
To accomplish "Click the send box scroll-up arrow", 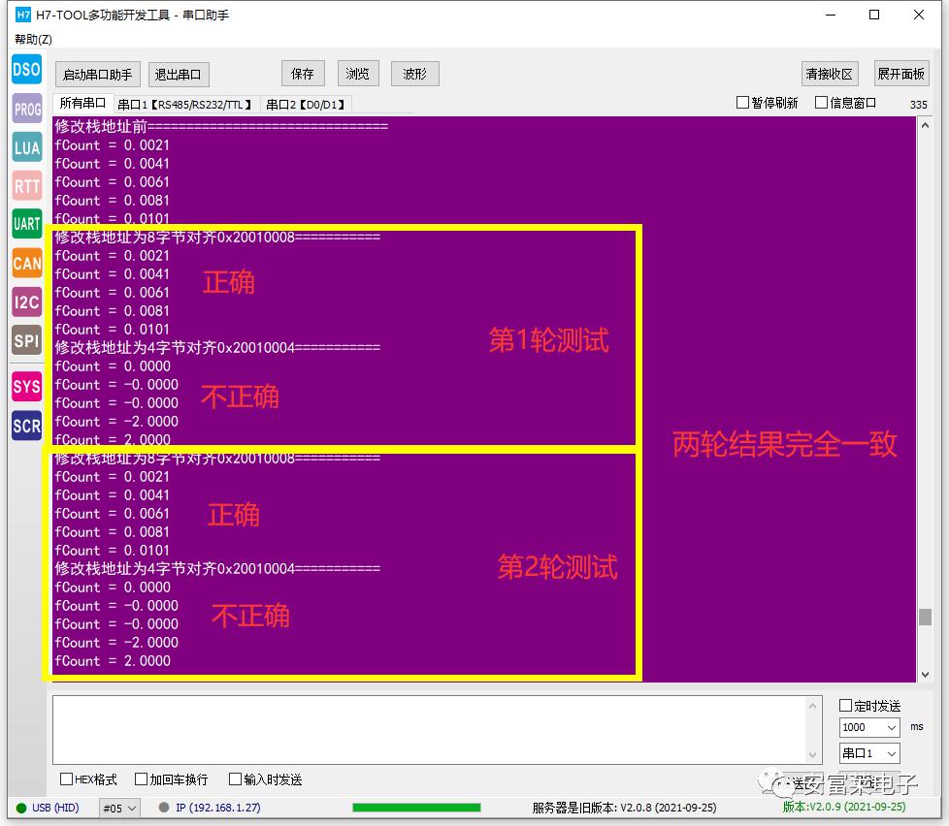I will coord(813,706).
